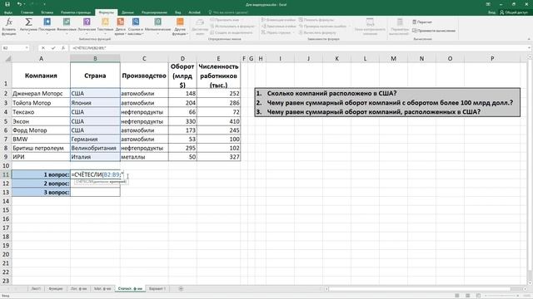Click cell containing Великобритания

(x=95, y=148)
